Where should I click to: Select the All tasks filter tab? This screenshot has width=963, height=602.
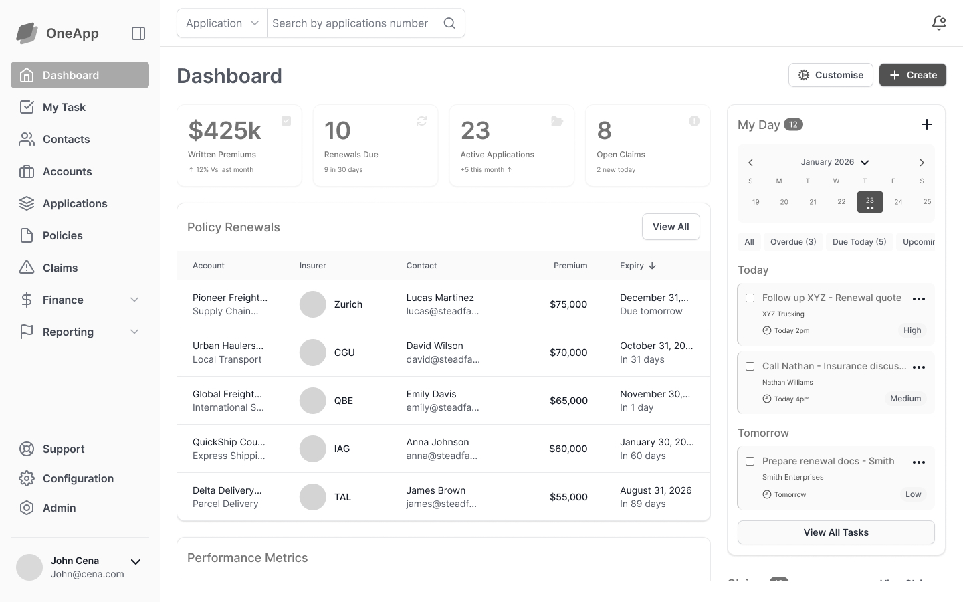click(749, 242)
